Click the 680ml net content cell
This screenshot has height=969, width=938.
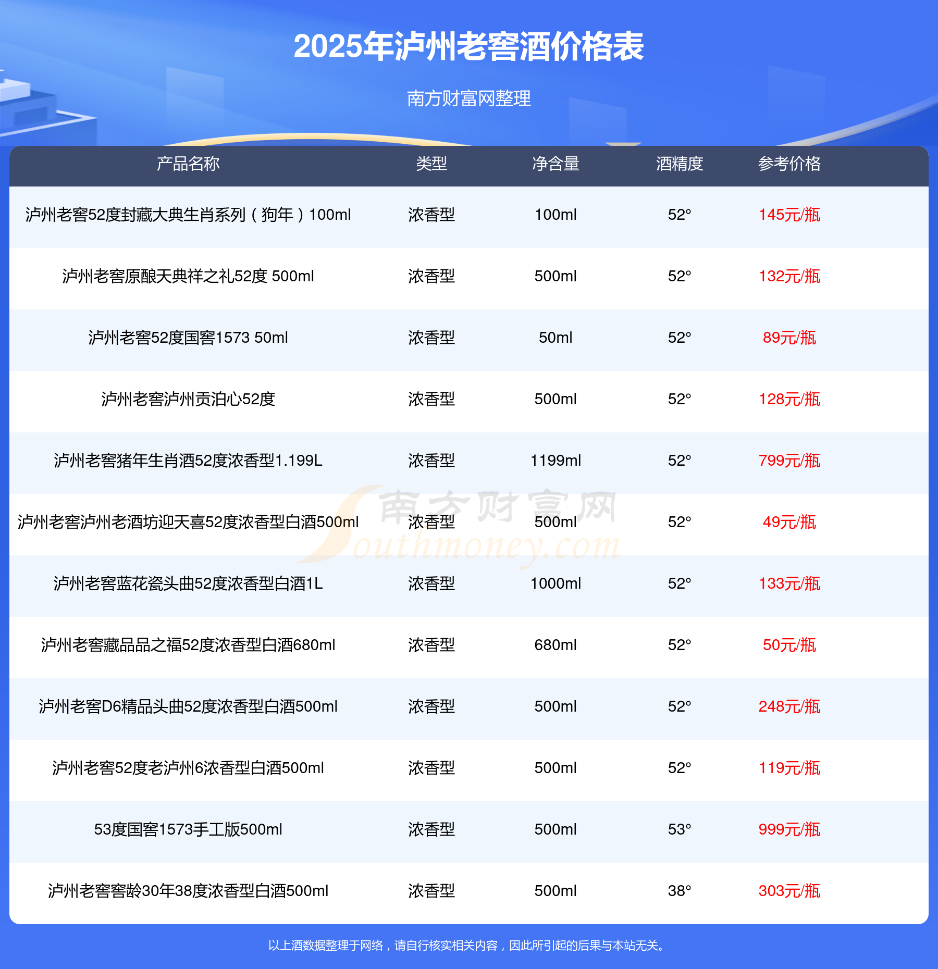556,645
